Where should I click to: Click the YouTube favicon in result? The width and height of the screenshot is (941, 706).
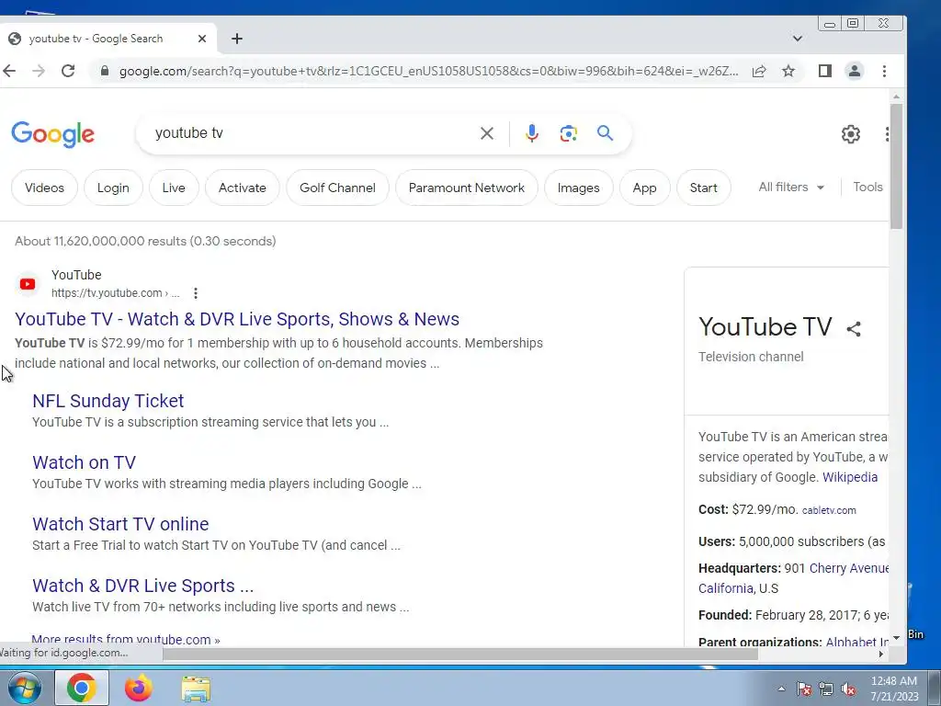28,284
